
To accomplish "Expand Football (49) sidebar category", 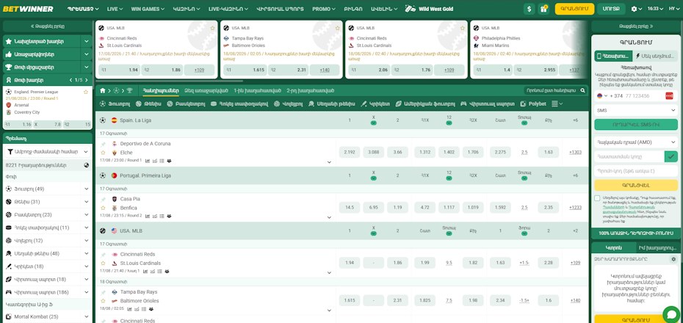I will coord(87,189).
